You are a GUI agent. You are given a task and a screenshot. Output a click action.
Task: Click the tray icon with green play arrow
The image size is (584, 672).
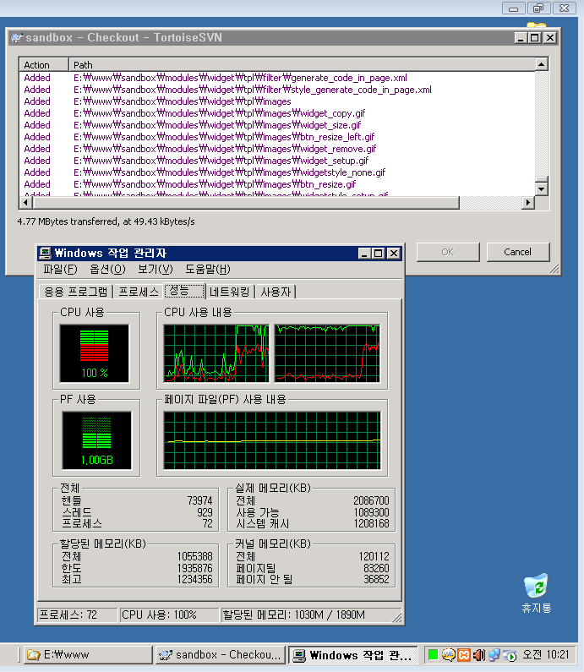click(510, 655)
